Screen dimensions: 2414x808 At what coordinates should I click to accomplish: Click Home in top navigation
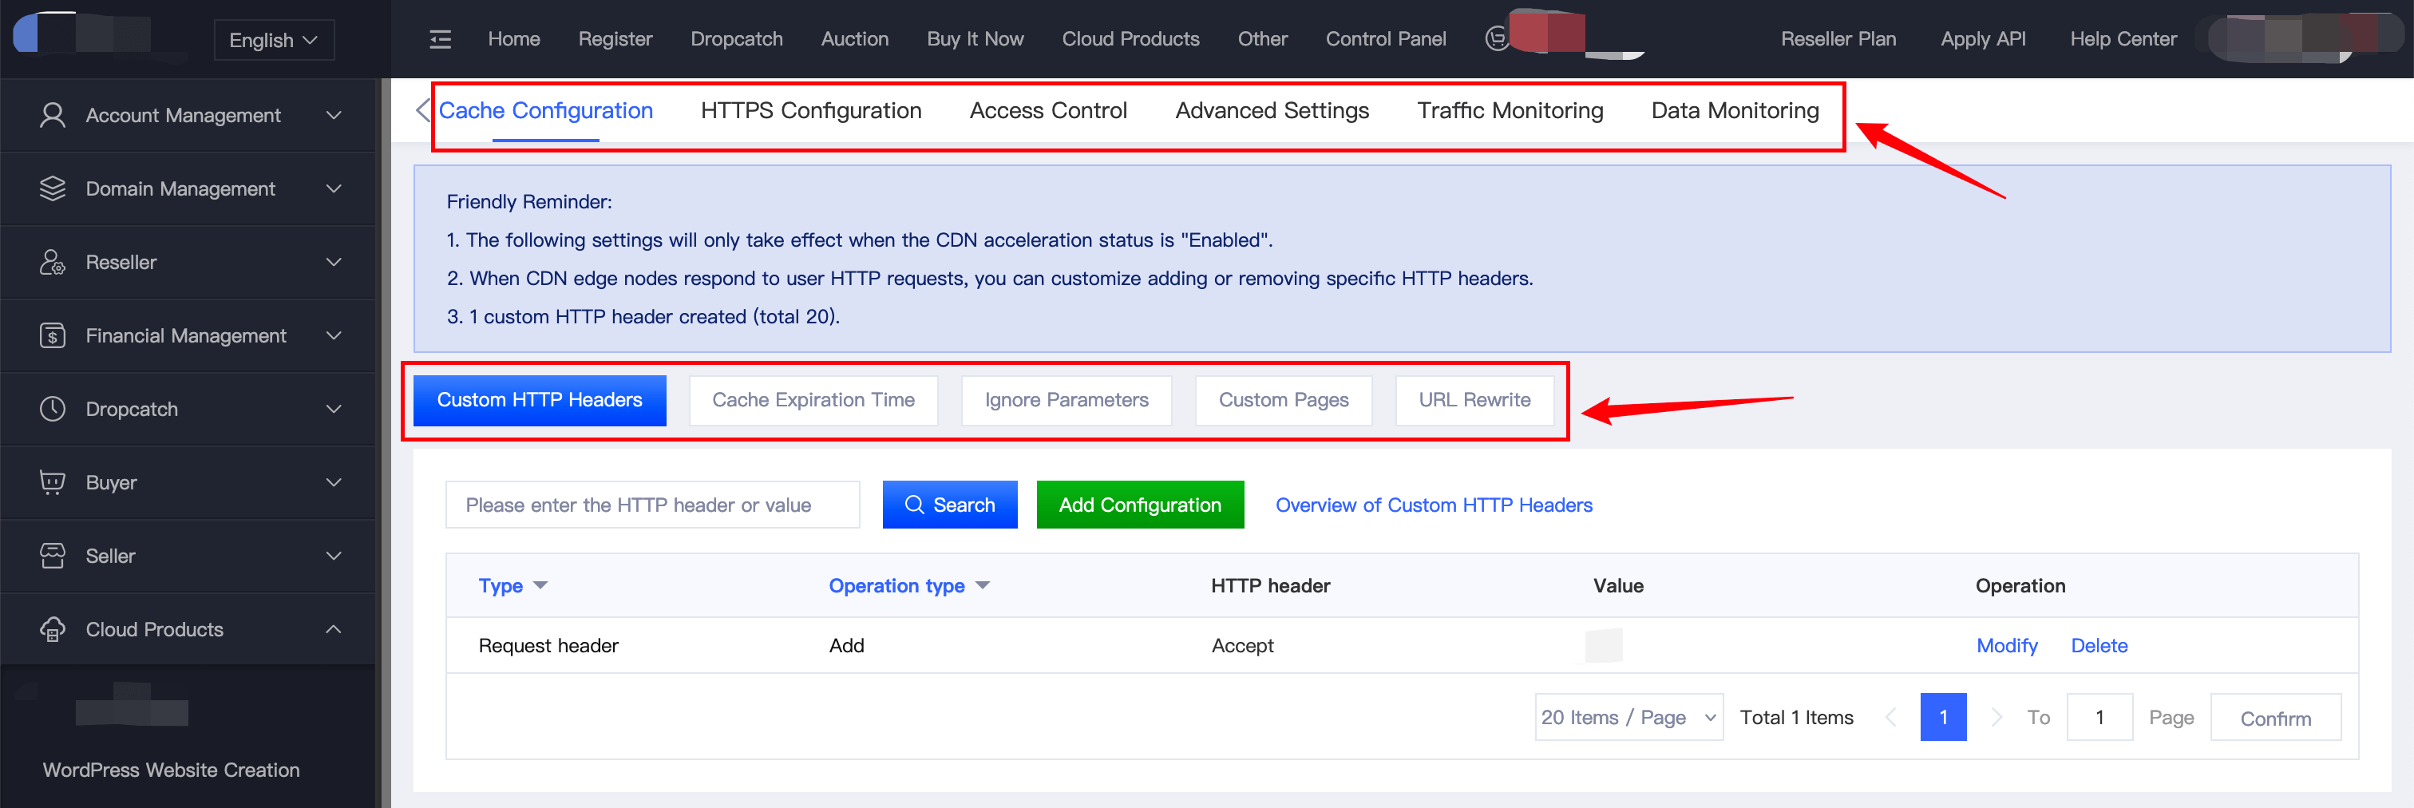click(513, 39)
